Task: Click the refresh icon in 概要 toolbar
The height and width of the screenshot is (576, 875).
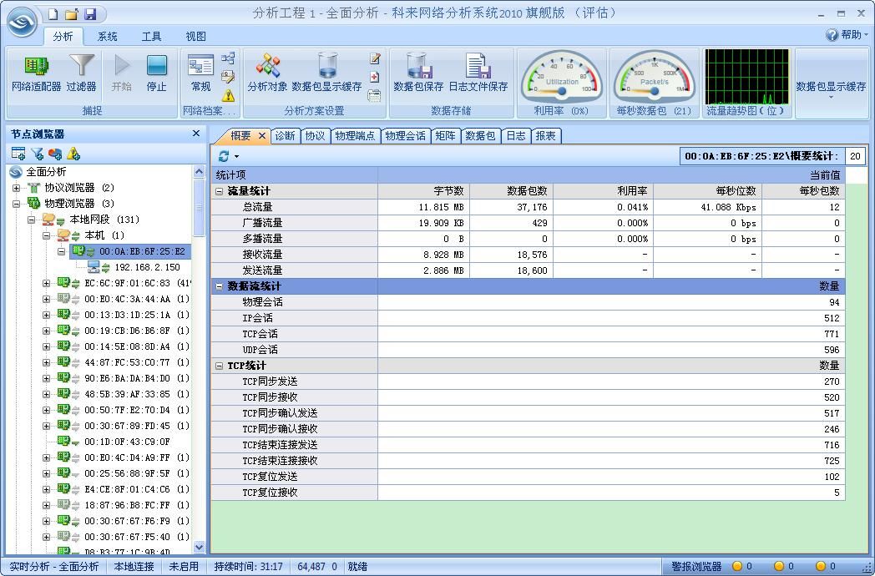Action: [x=224, y=156]
